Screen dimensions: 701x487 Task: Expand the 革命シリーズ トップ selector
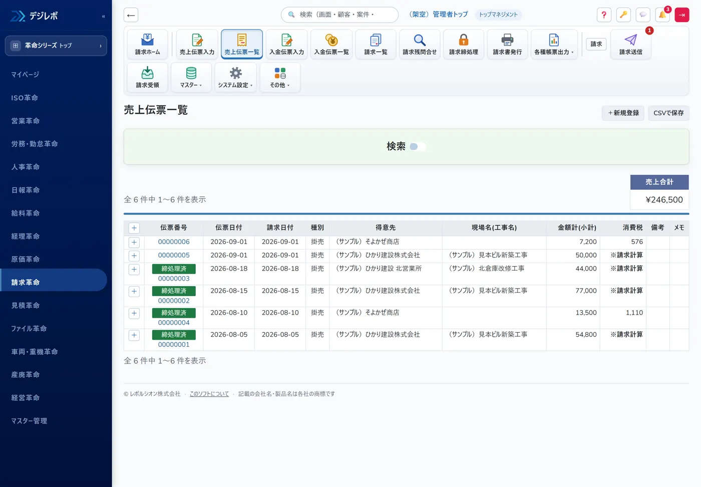click(x=56, y=46)
